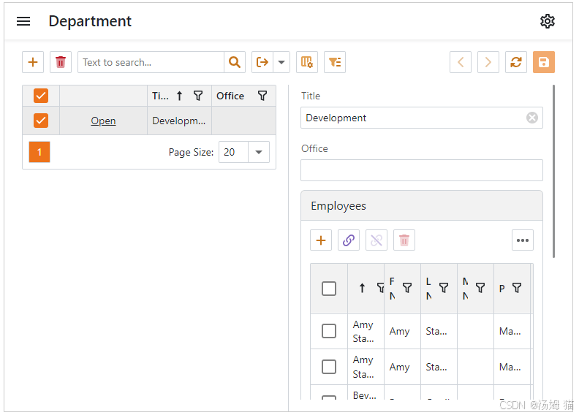579x415 pixels.
Task: Click second row's Amy first name cell
Action: pos(402,367)
